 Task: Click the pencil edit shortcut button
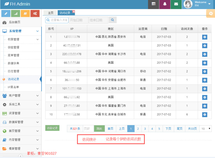point(6,13)
